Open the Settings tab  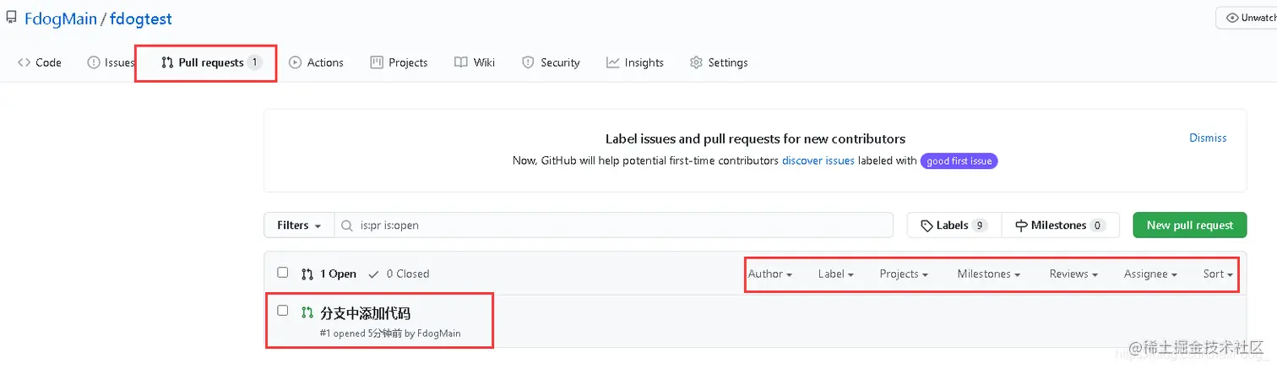(719, 62)
